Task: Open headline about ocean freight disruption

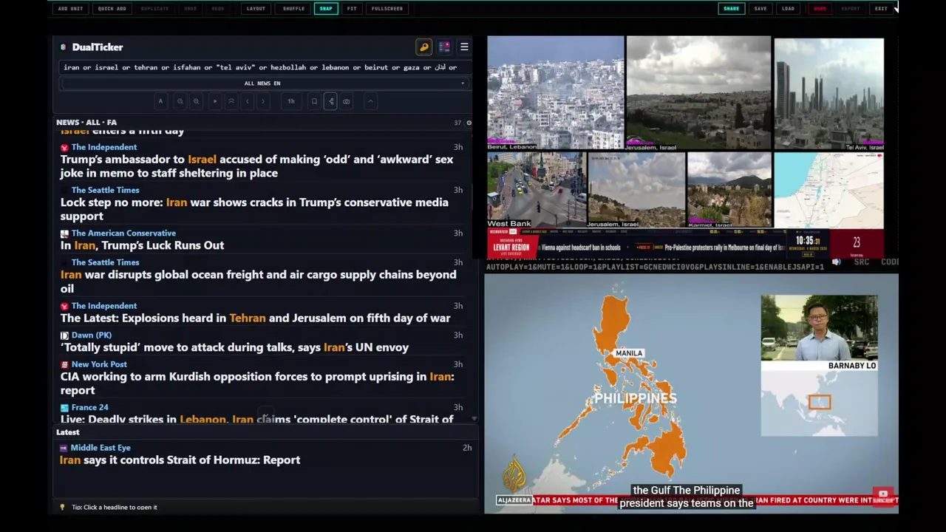Action: [258, 282]
